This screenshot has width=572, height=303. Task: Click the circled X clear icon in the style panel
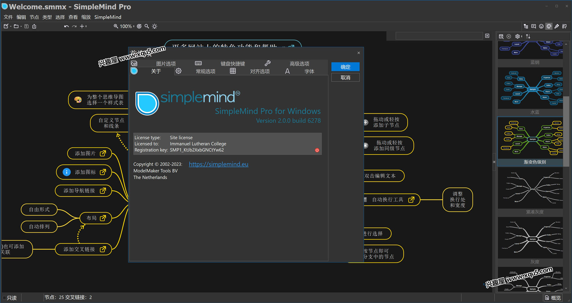509,36
